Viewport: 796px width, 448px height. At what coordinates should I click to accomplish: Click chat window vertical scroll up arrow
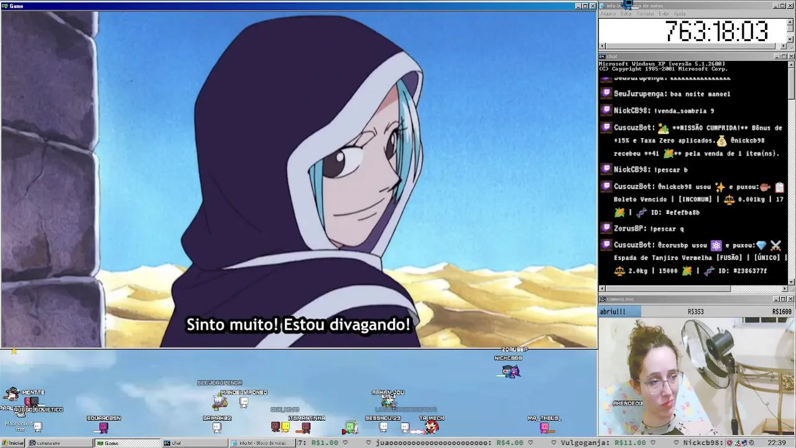pos(791,64)
